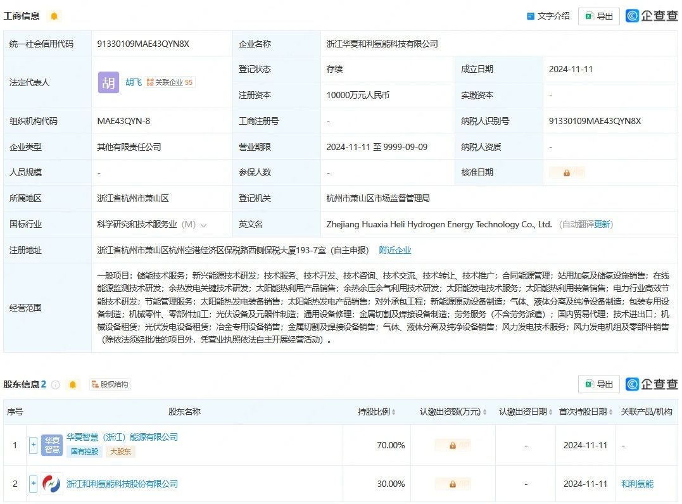The image size is (682, 504).
Task: Click organization code MAE43QYN-8
Action: click(123, 121)
